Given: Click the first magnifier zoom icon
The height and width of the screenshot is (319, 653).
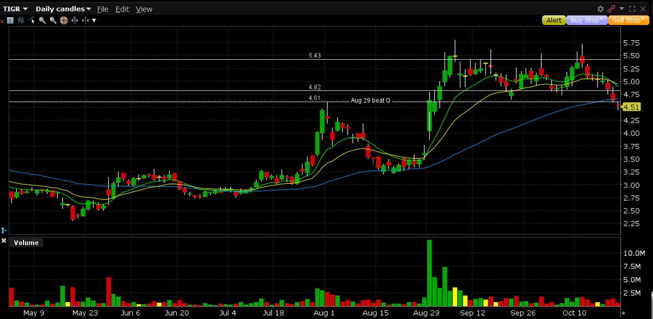Looking at the screenshot, I should pyautogui.click(x=42, y=20).
